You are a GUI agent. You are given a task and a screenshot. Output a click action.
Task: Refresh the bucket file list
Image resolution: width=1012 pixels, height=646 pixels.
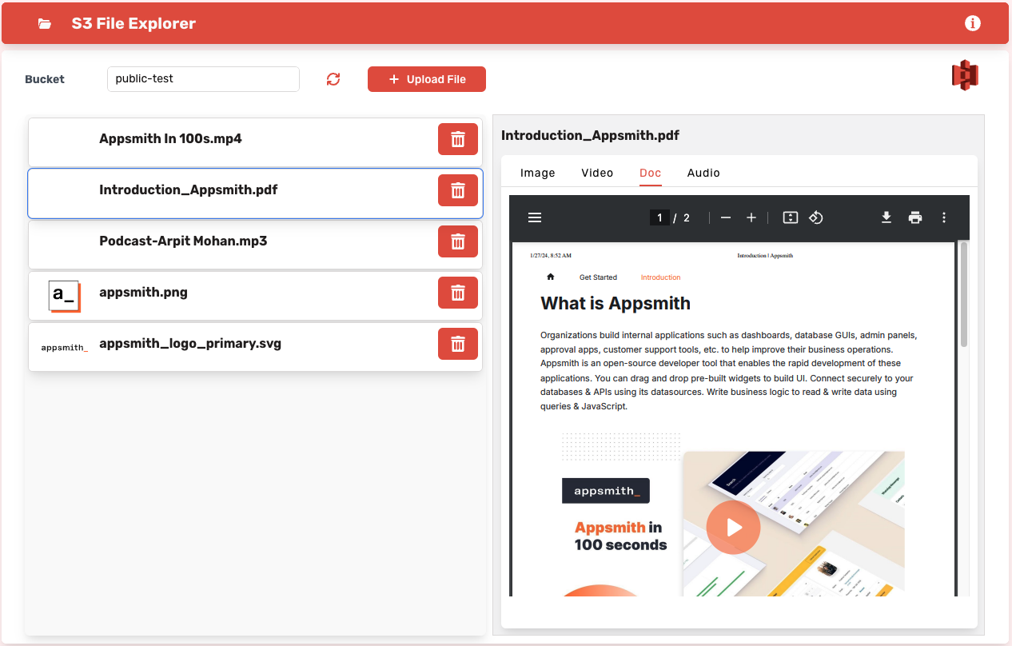coord(333,79)
